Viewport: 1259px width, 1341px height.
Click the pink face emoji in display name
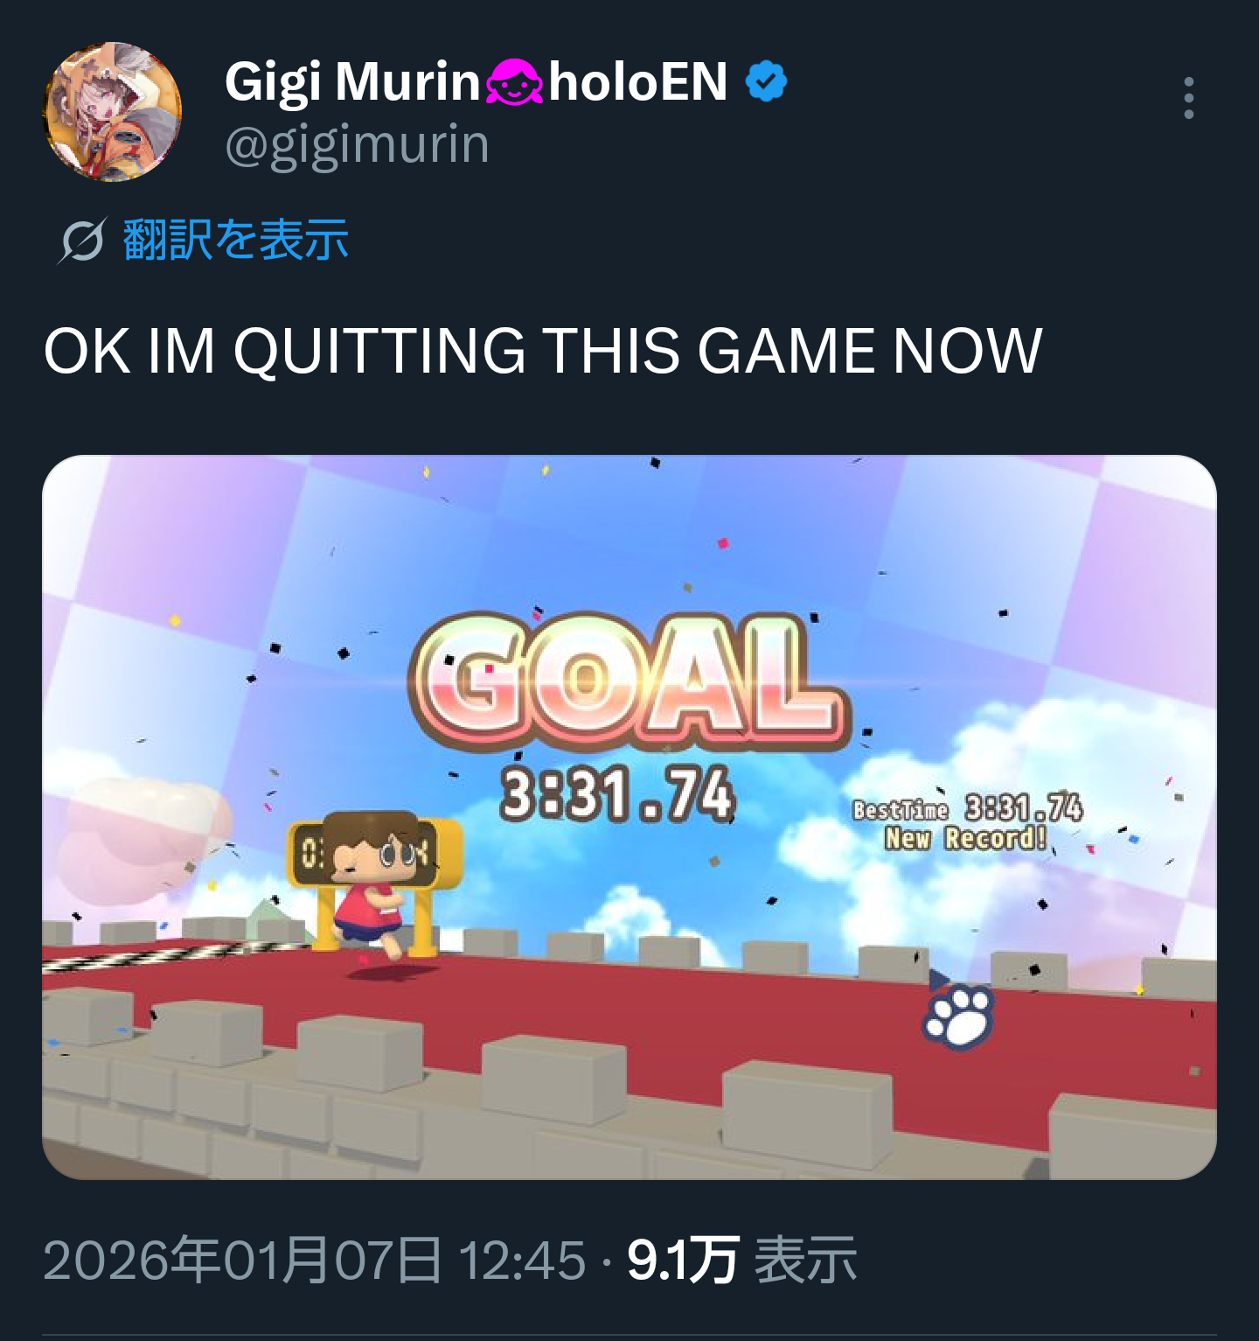(514, 82)
